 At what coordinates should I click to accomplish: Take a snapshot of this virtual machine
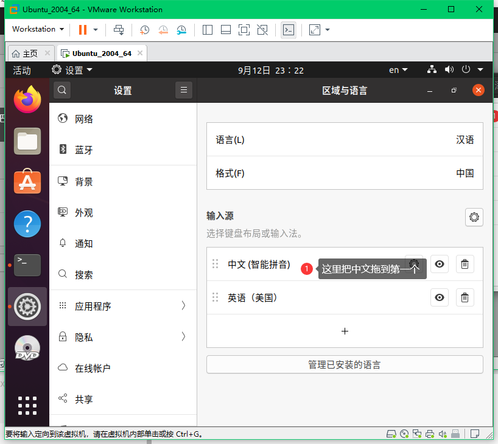click(x=144, y=30)
